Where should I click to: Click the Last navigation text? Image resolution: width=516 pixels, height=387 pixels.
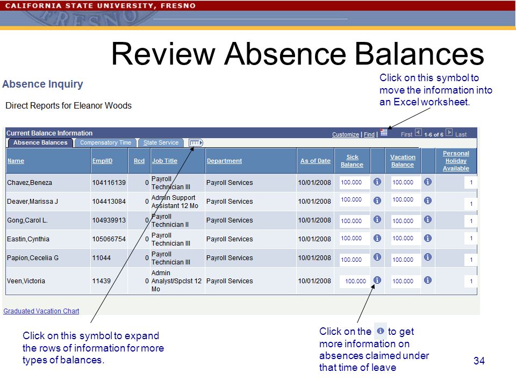(461, 134)
